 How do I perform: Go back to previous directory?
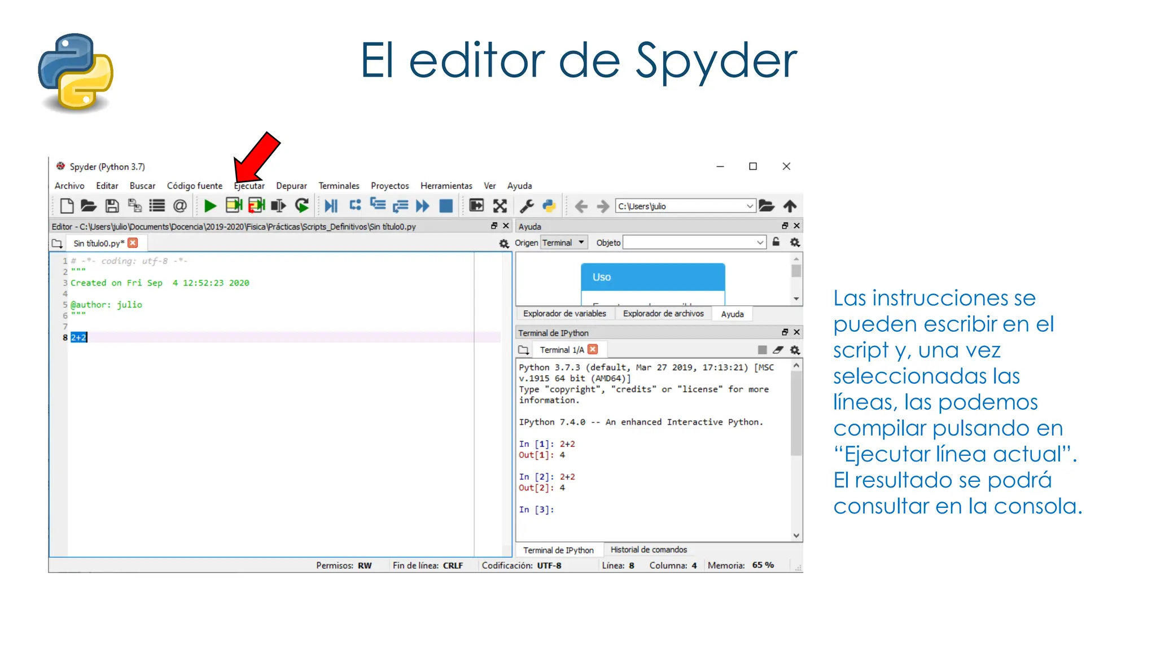tap(581, 207)
